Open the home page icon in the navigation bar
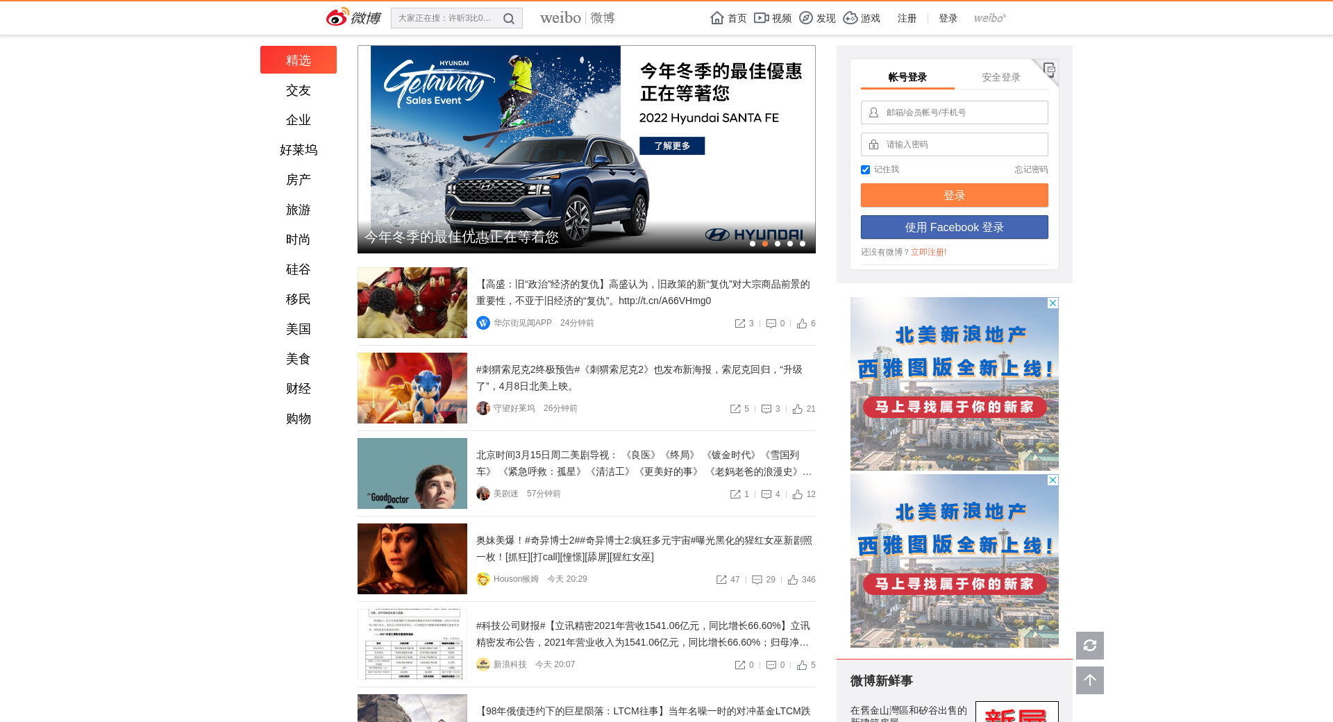The image size is (1333, 722). [717, 18]
